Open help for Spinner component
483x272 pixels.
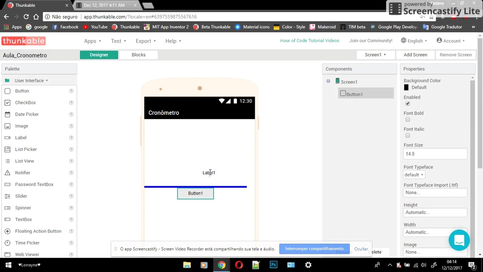71,208
